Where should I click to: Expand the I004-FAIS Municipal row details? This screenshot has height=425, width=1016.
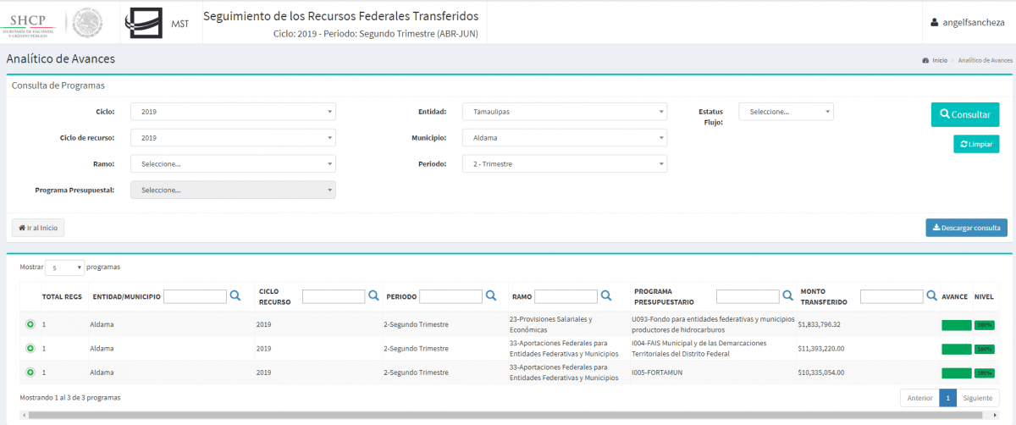(x=30, y=348)
